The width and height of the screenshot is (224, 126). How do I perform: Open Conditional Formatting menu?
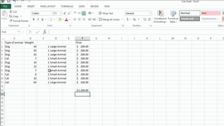[160, 17]
